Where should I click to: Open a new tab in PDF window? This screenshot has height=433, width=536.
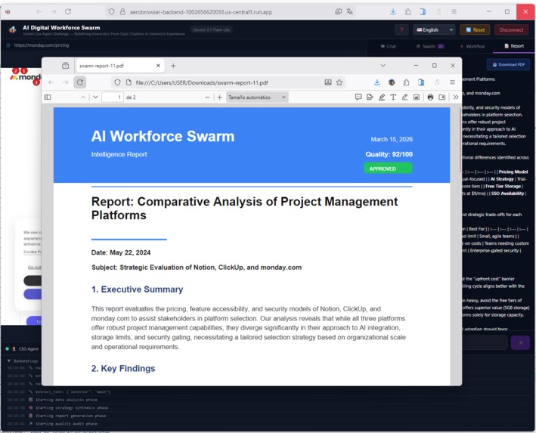click(x=173, y=66)
